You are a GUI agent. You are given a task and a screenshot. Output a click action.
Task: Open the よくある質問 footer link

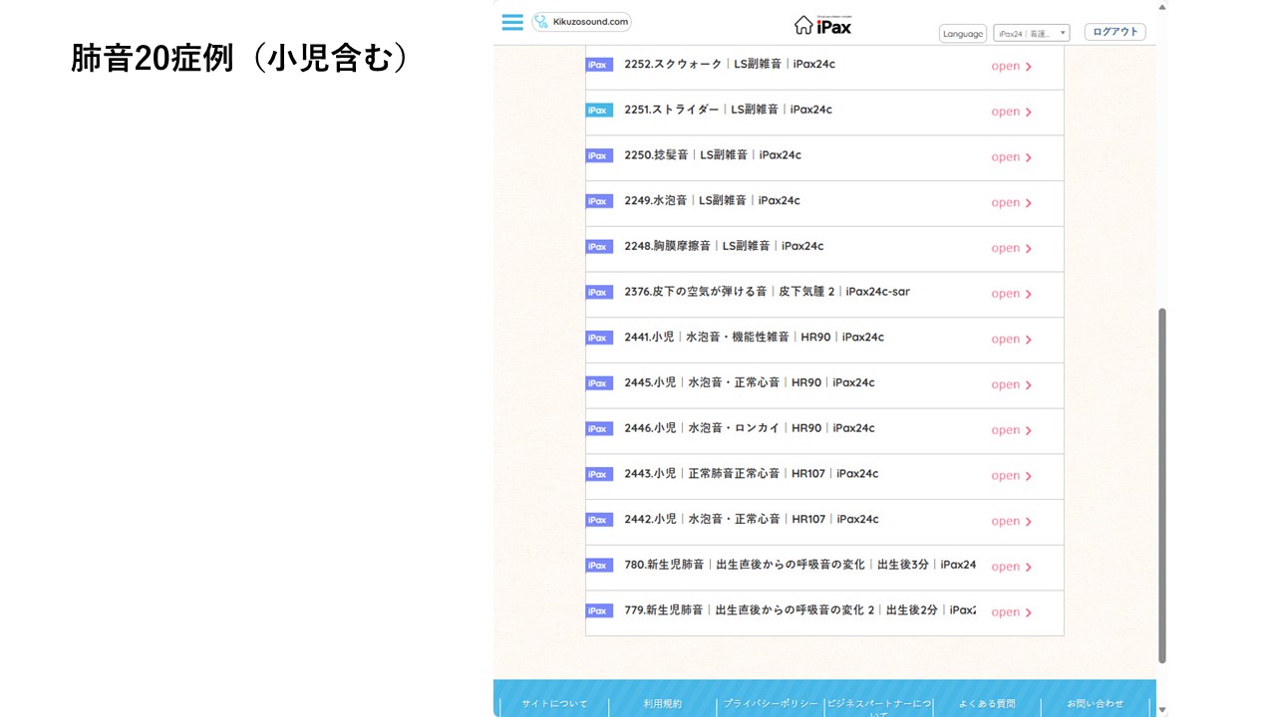(x=987, y=704)
